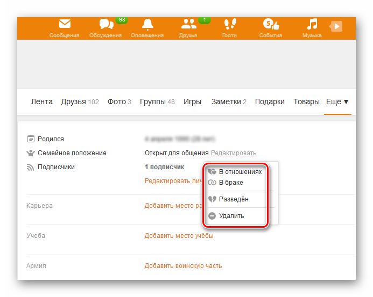Image resolution: width=373 pixels, height=297 pixels.
Task: Go to the Лента tab
Action: click(42, 102)
